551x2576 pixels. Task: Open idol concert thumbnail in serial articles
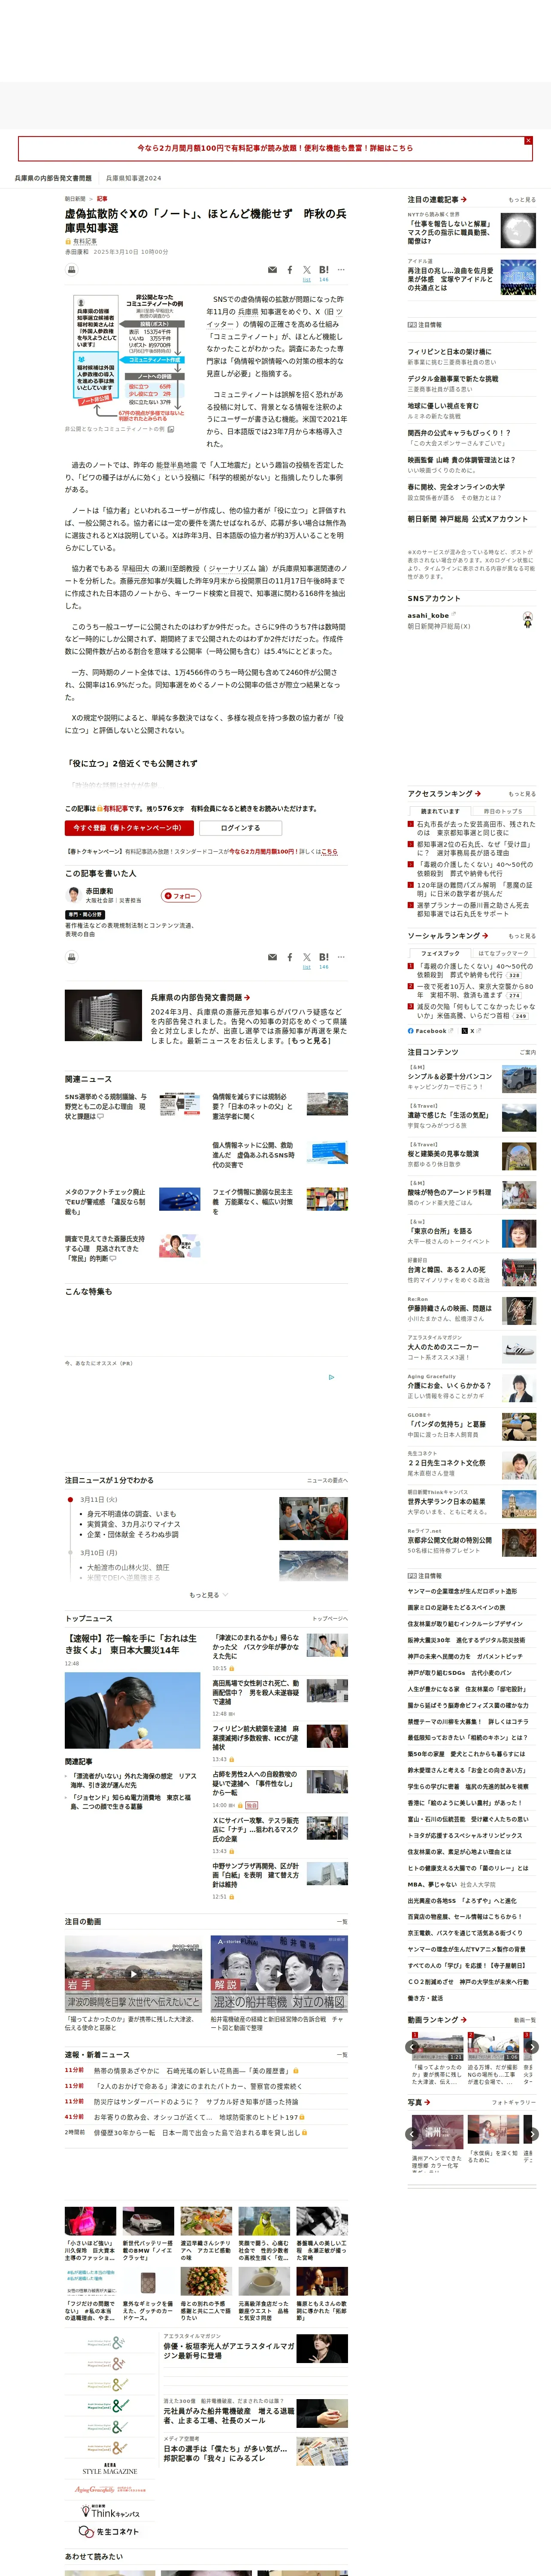pyautogui.click(x=518, y=277)
